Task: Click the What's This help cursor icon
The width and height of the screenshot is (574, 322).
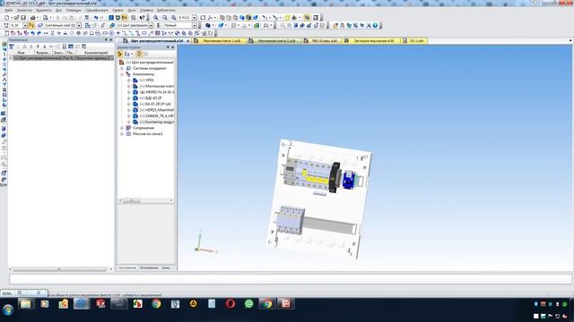Action: [142, 18]
